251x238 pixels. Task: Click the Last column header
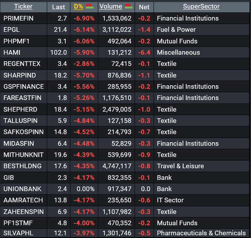pyautogui.click(x=58, y=7)
